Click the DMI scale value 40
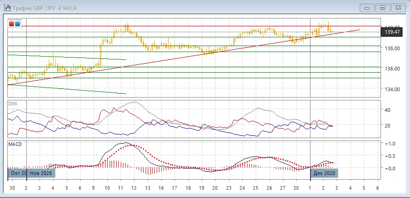Viewport: 410px width, 198px height. [387, 110]
